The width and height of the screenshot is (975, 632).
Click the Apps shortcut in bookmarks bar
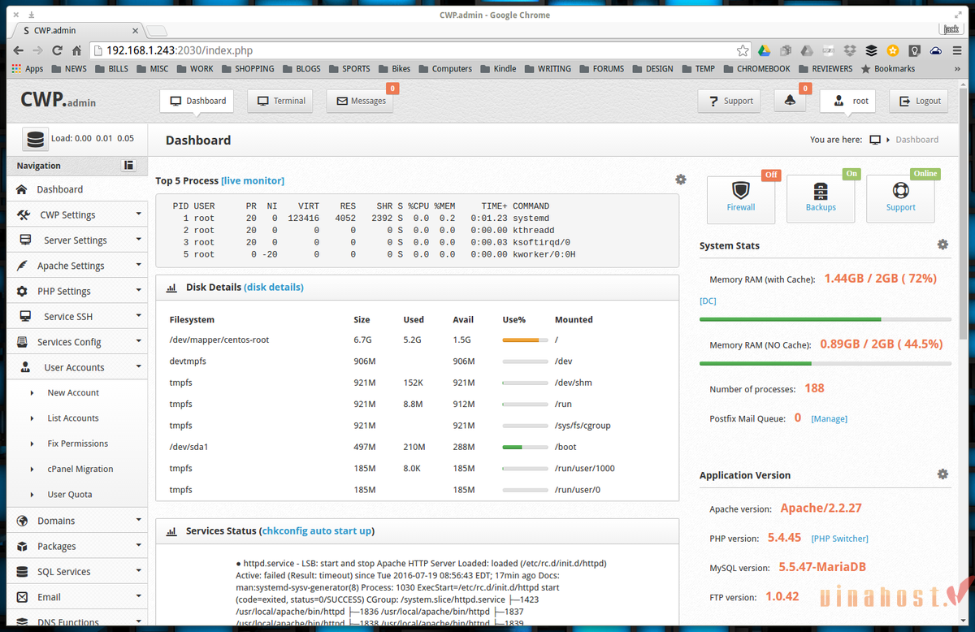pos(28,69)
